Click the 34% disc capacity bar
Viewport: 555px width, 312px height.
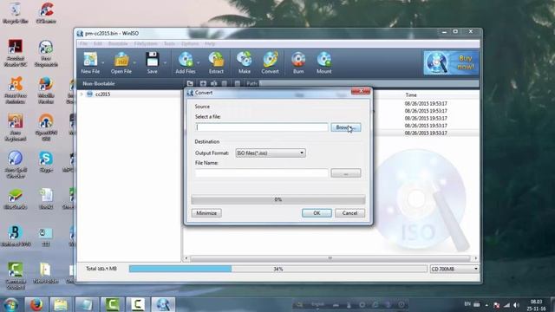[278, 269]
